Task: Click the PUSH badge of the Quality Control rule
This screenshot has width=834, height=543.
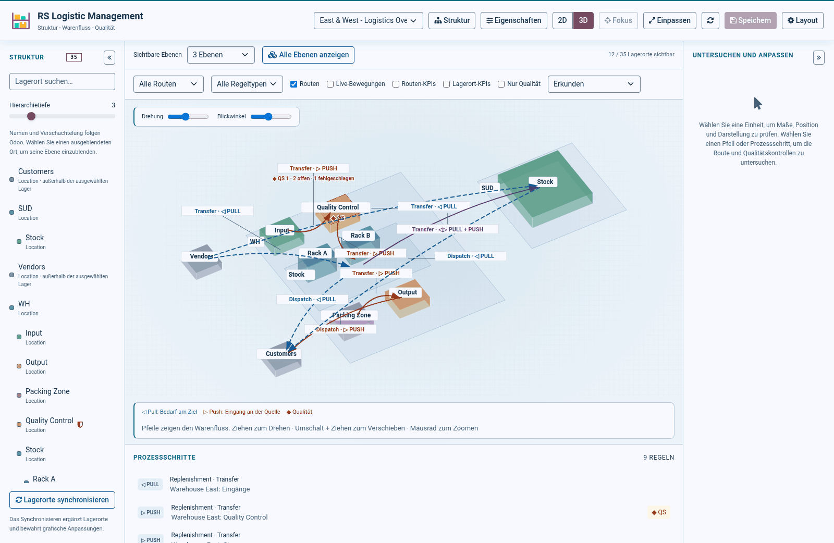Action: pos(151,512)
